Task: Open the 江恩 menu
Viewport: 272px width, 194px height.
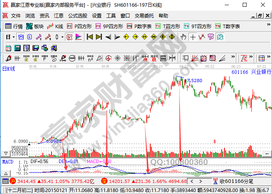Action: [59, 16]
